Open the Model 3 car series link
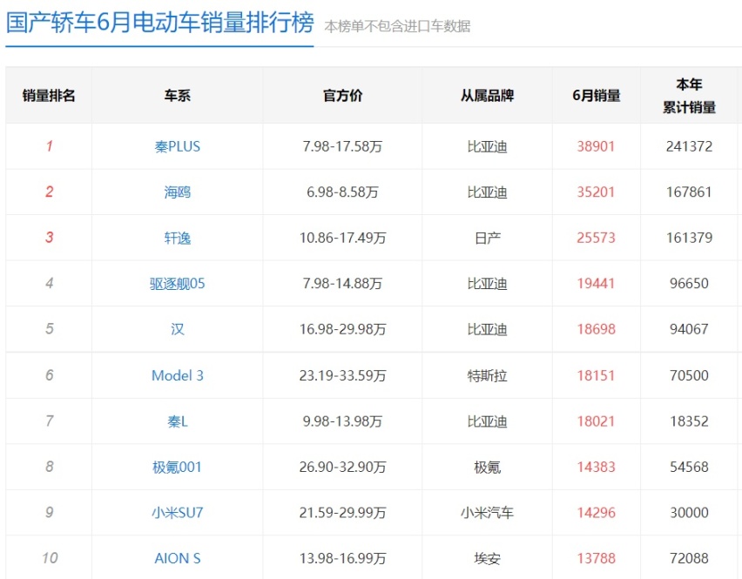Viewport: 742px width, 579px height. point(178,375)
